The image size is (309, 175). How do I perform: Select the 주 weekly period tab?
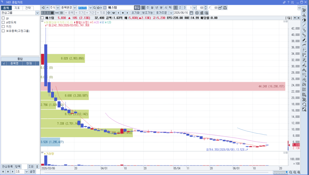148,8
